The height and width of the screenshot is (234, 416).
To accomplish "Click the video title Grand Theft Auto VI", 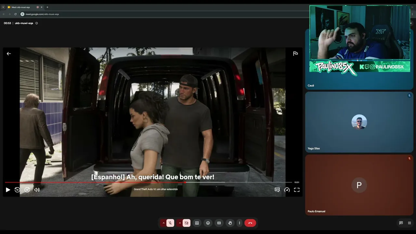I will pos(156,189).
